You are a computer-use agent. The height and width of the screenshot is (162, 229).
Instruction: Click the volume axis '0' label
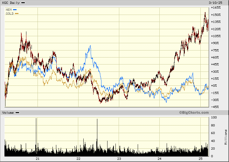(x=212, y=156)
